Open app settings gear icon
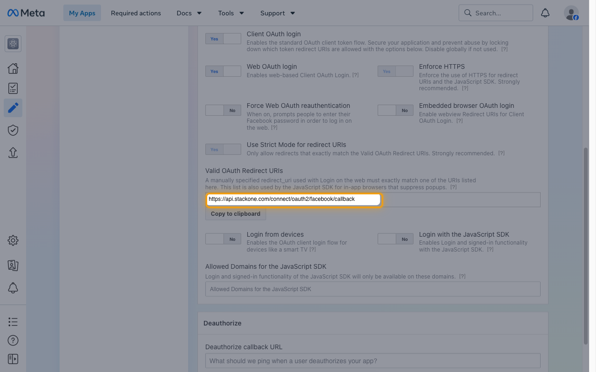The height and width of the screenshot is (372, 596). point(13,240)
